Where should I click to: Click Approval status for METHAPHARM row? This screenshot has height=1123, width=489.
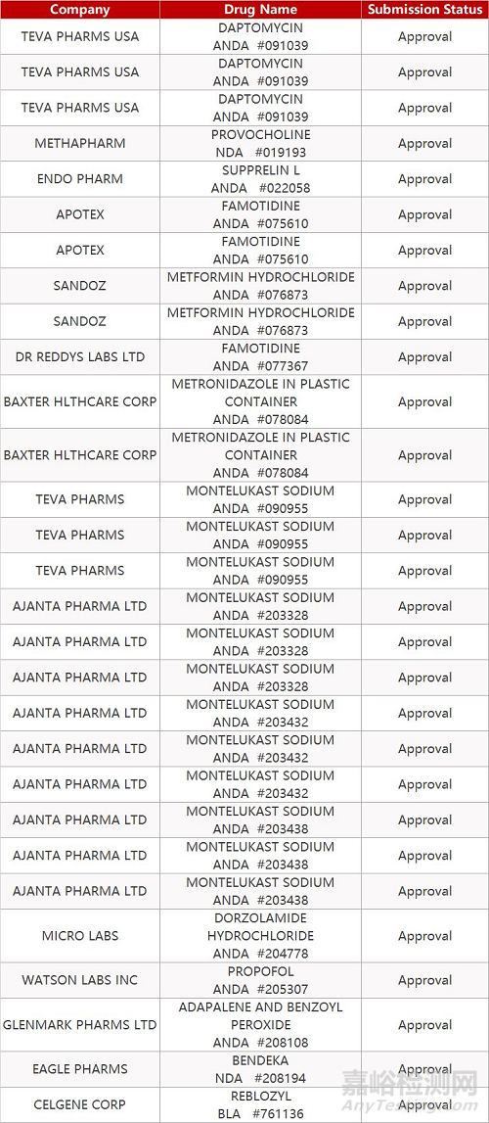(424, 143)
